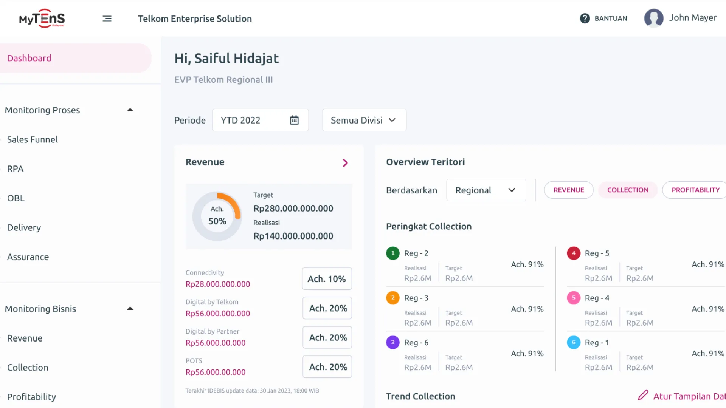Viewport: 726px width, 408px height.
Task: Open the John Mayer user name
Action: coord(693,18)
